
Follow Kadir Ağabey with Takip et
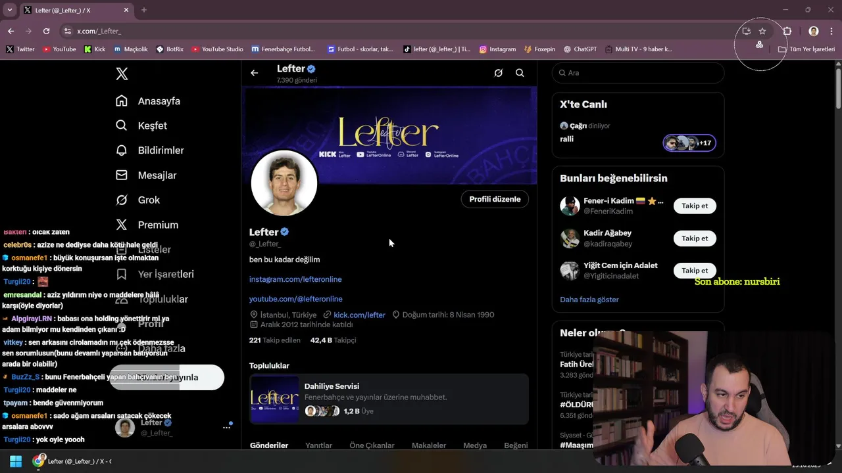point(695,238)
